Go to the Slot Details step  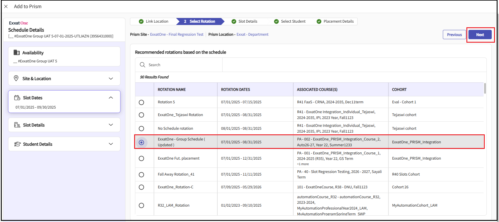(248, 21)
